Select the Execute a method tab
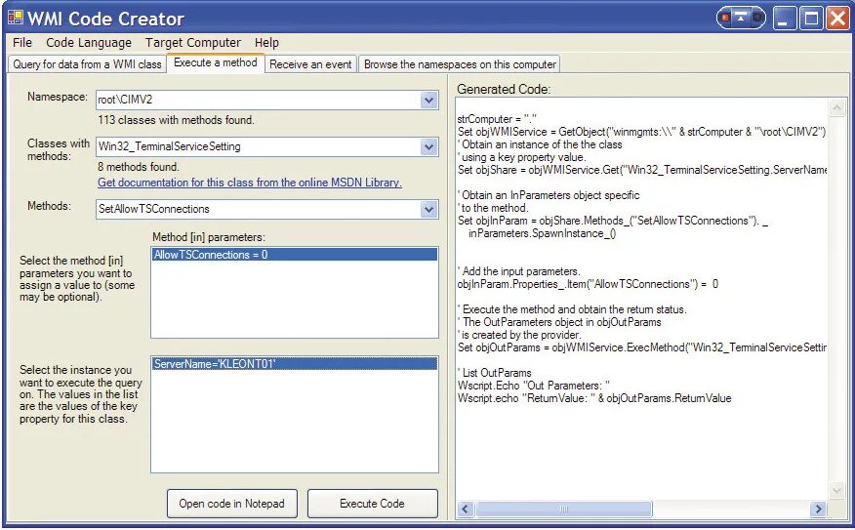 point(216,62)
